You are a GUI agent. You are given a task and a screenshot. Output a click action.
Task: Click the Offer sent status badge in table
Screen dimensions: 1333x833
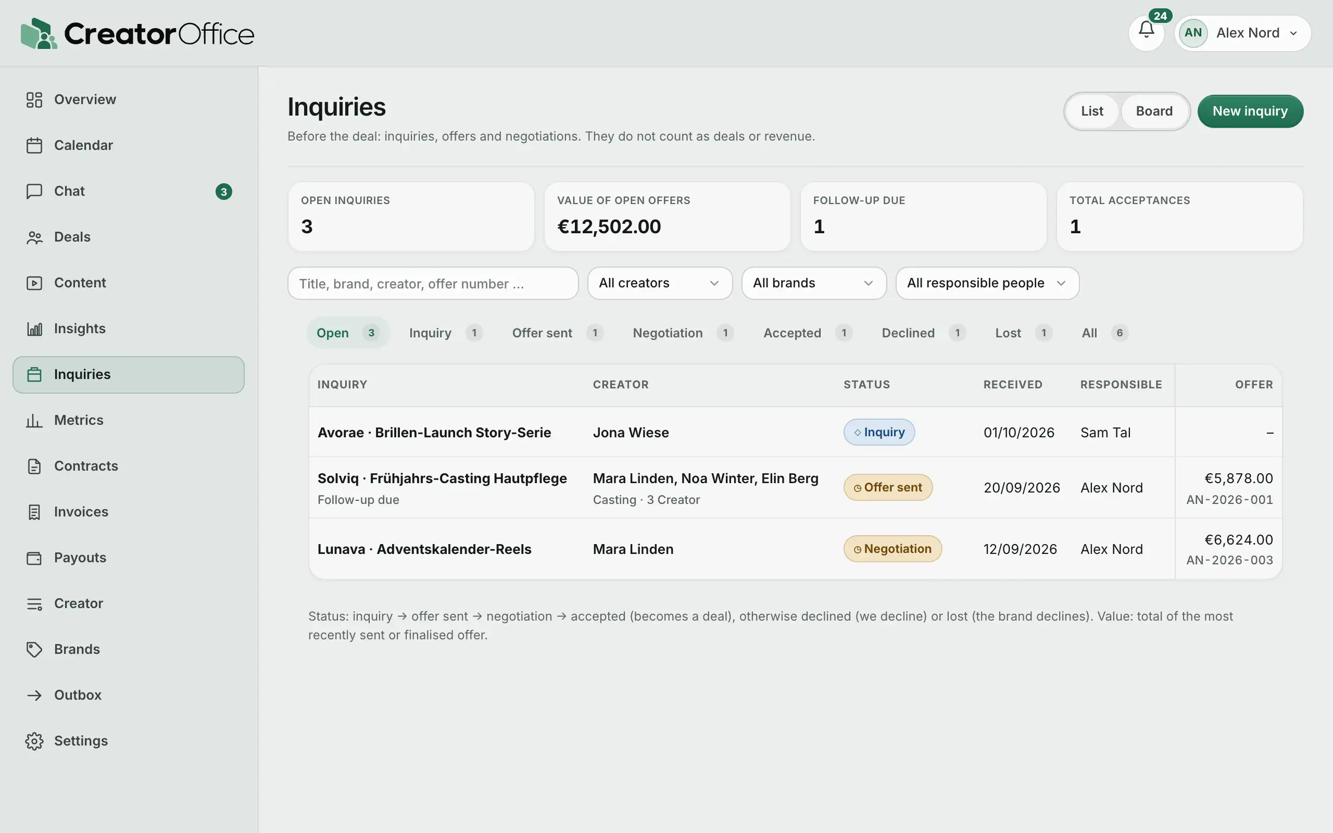pos(888,487)
